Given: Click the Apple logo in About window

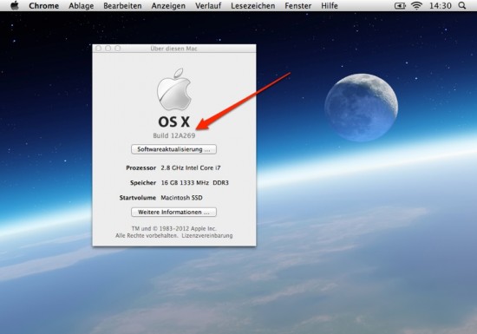Looking at the screenshot, I should tap(174, 89).
